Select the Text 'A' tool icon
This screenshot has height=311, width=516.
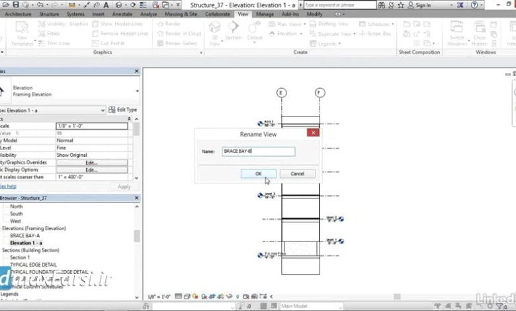(106, 5)
